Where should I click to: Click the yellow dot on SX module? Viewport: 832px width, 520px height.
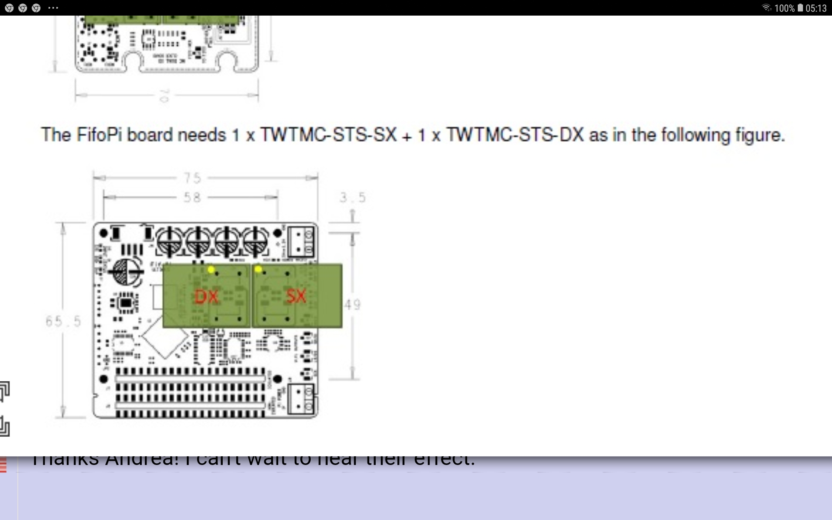pyautogui.click(x=258, y=270)
